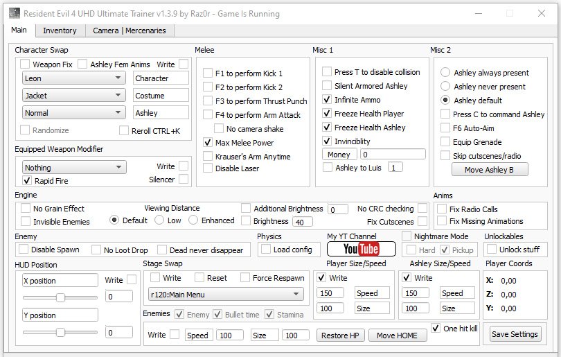Enable Load config under Physics
This screenshot has height=357, width=561.
tap(266, 249)
